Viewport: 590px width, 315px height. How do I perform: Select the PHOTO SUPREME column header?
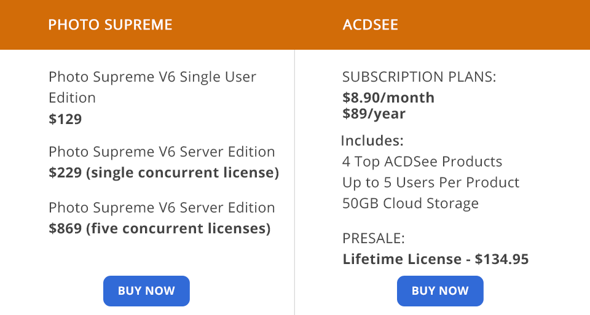[110, 25]
